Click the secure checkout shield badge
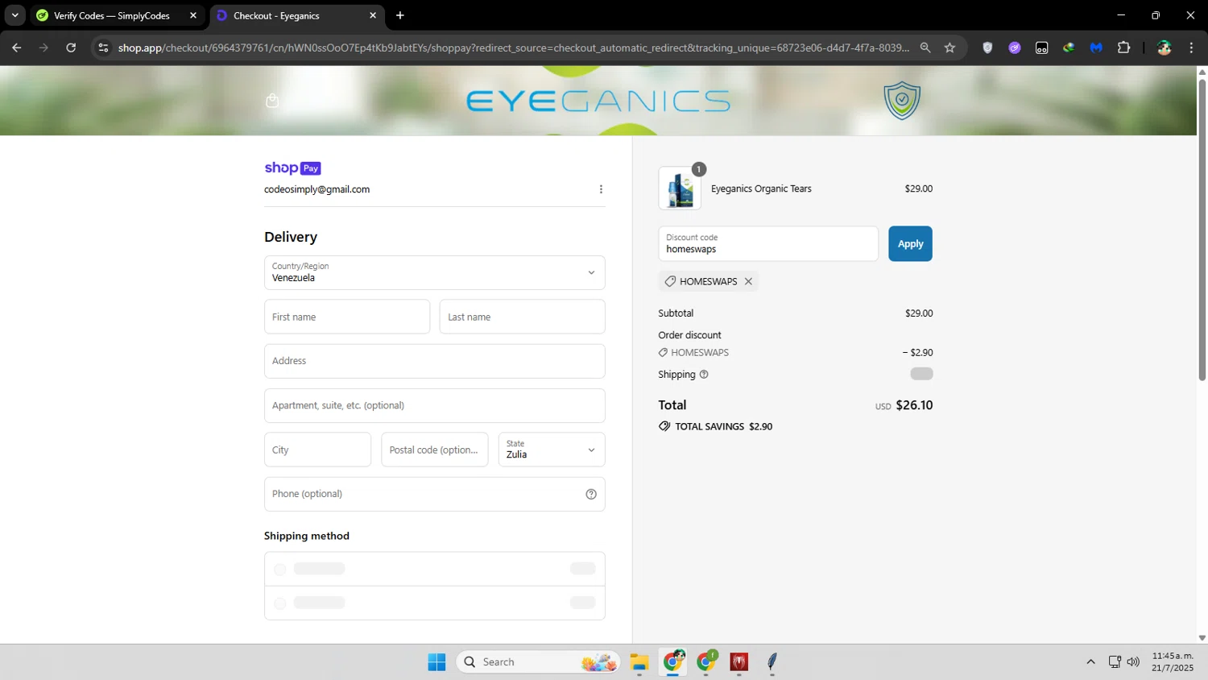The image size is (1208, 680). [902, 101]
